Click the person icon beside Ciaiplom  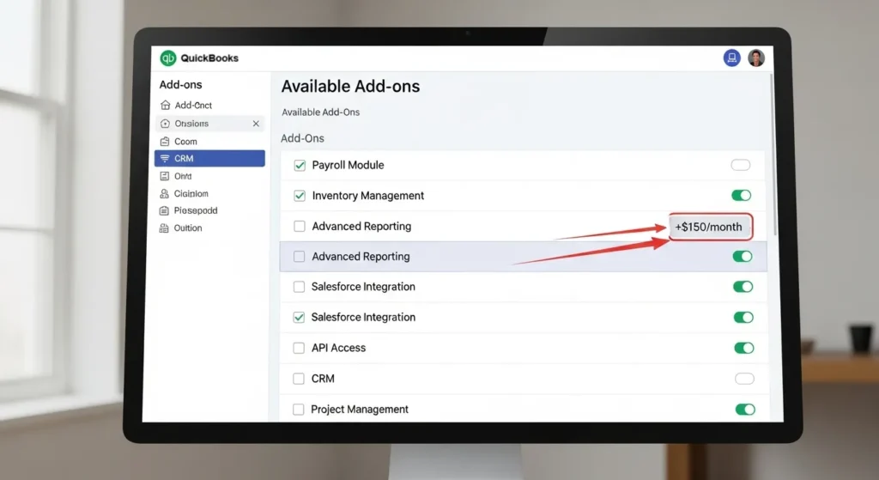[165, 194]
